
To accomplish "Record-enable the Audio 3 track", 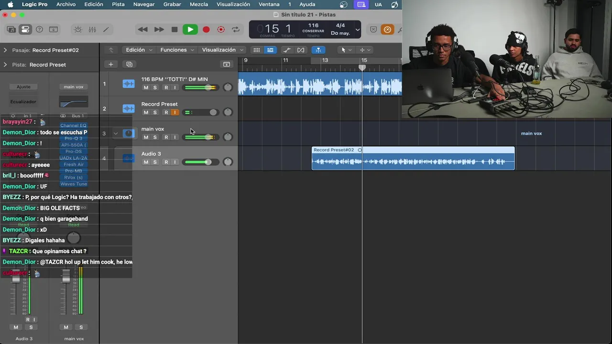I will coord(166,162).
